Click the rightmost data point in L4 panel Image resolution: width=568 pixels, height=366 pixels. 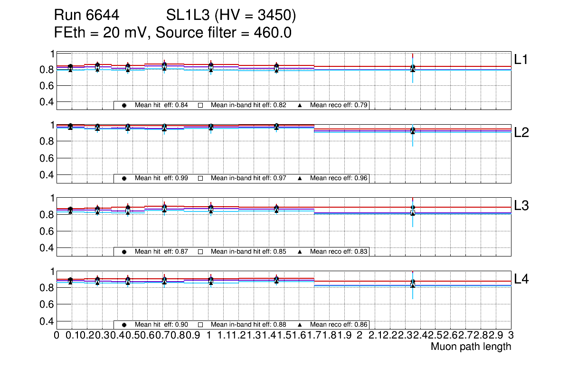point(413,283)
